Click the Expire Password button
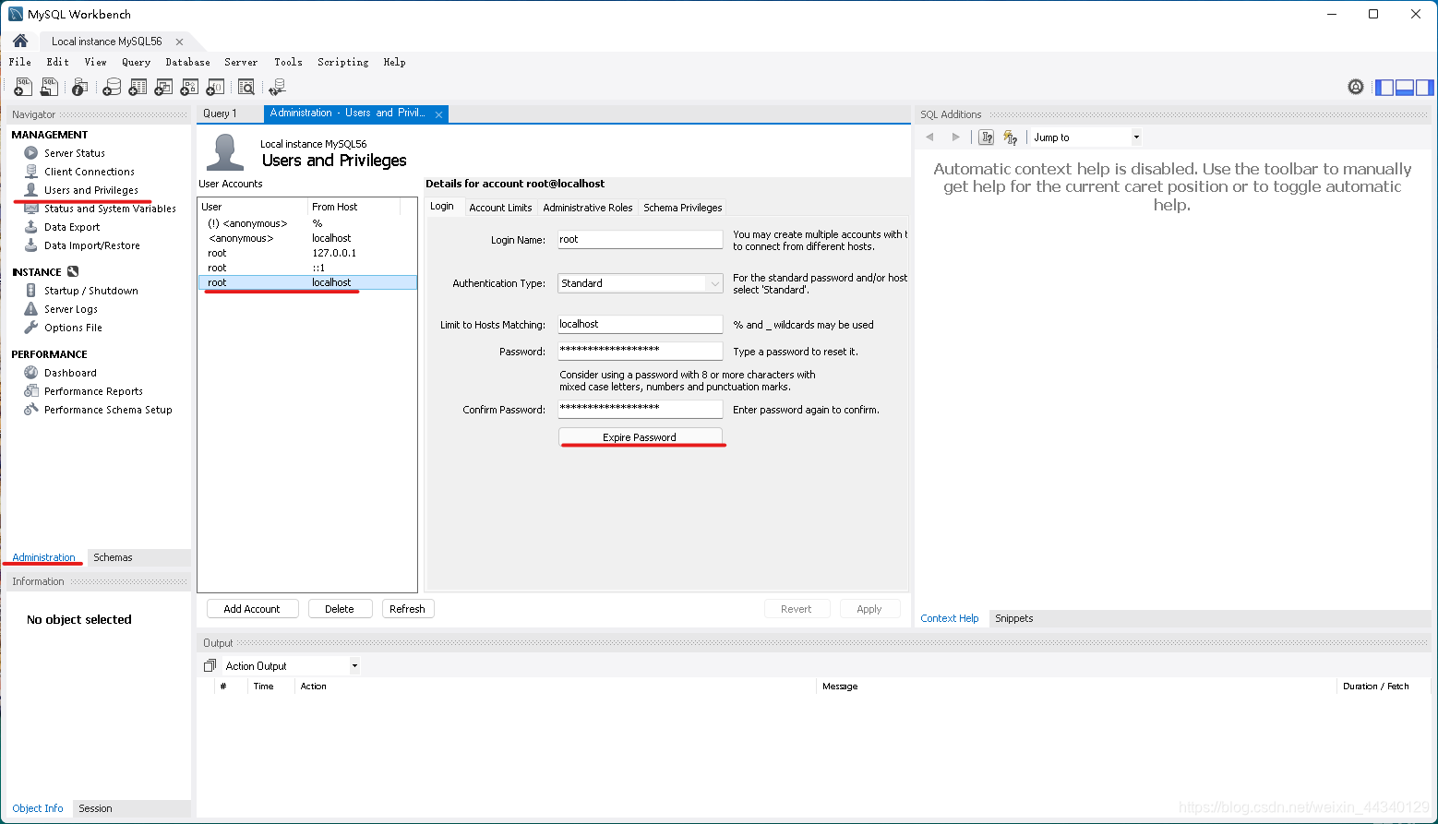Screen dimensions: 1438x824 [641, 436]
